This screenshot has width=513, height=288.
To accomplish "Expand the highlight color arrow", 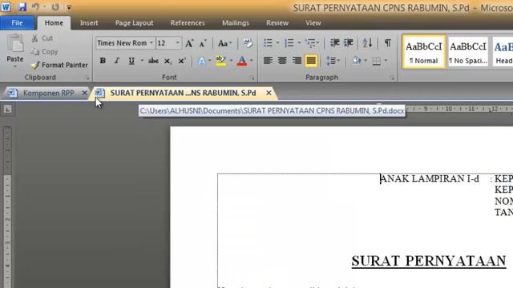I will (231, 61).
